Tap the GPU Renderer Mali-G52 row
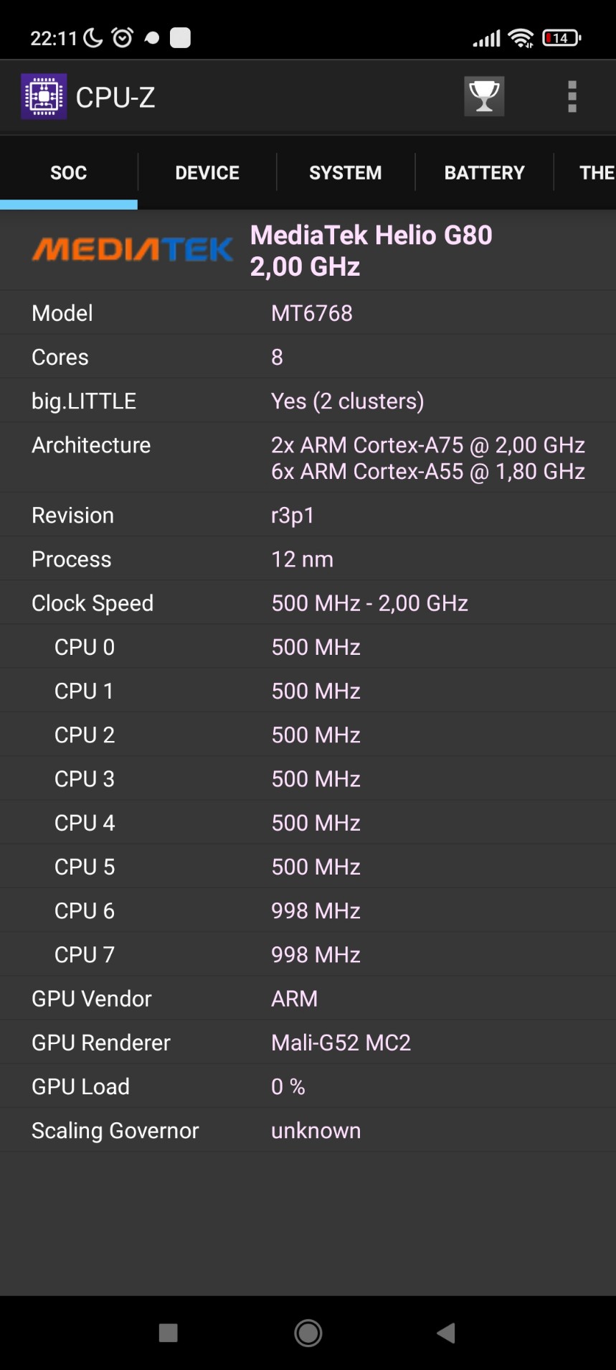 (308, 1043)
